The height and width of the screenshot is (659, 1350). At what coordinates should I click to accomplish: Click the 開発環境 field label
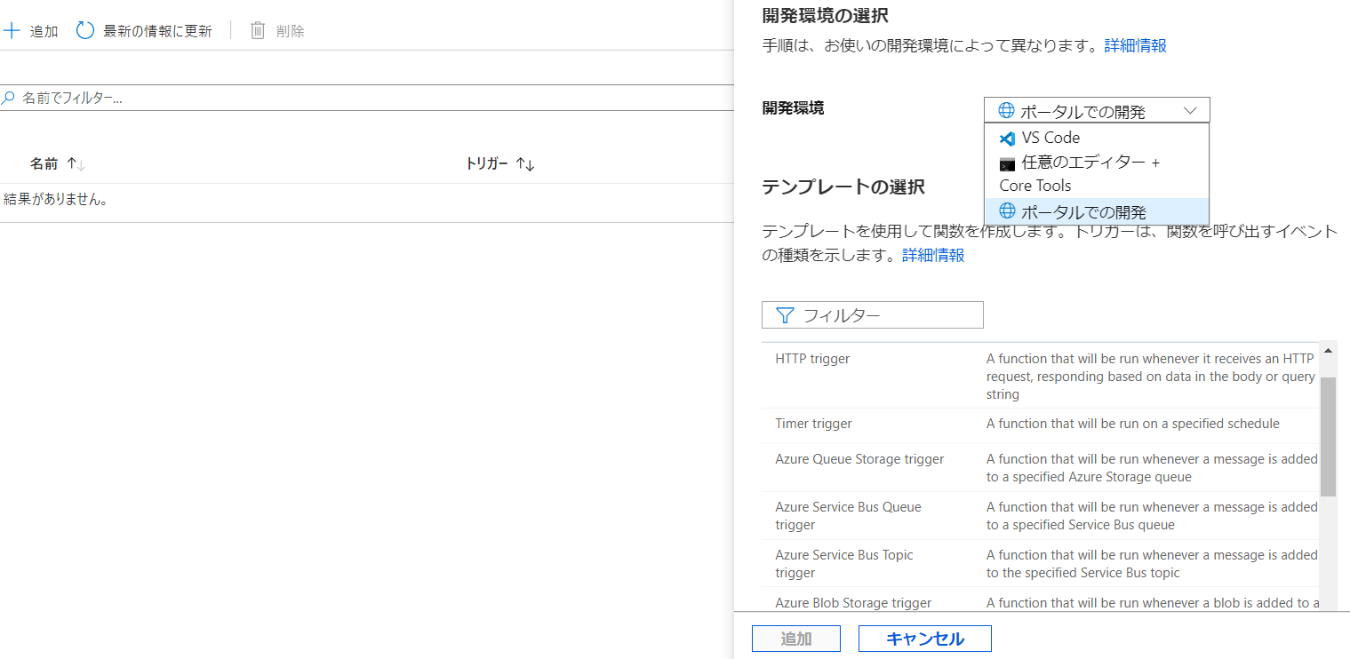[x=793, y=108]
